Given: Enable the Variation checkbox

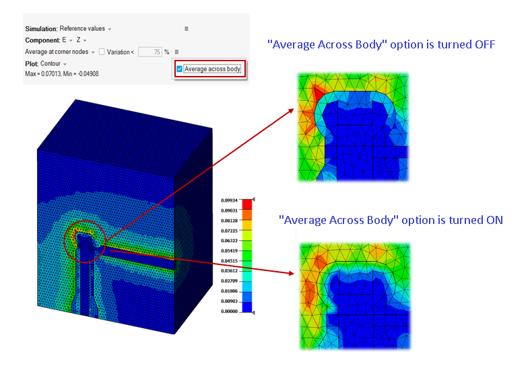Looking at the screenshot, I should 102,52.
